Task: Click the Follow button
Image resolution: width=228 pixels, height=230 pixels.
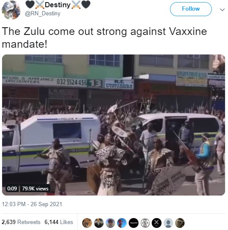Action: point(190,9)
